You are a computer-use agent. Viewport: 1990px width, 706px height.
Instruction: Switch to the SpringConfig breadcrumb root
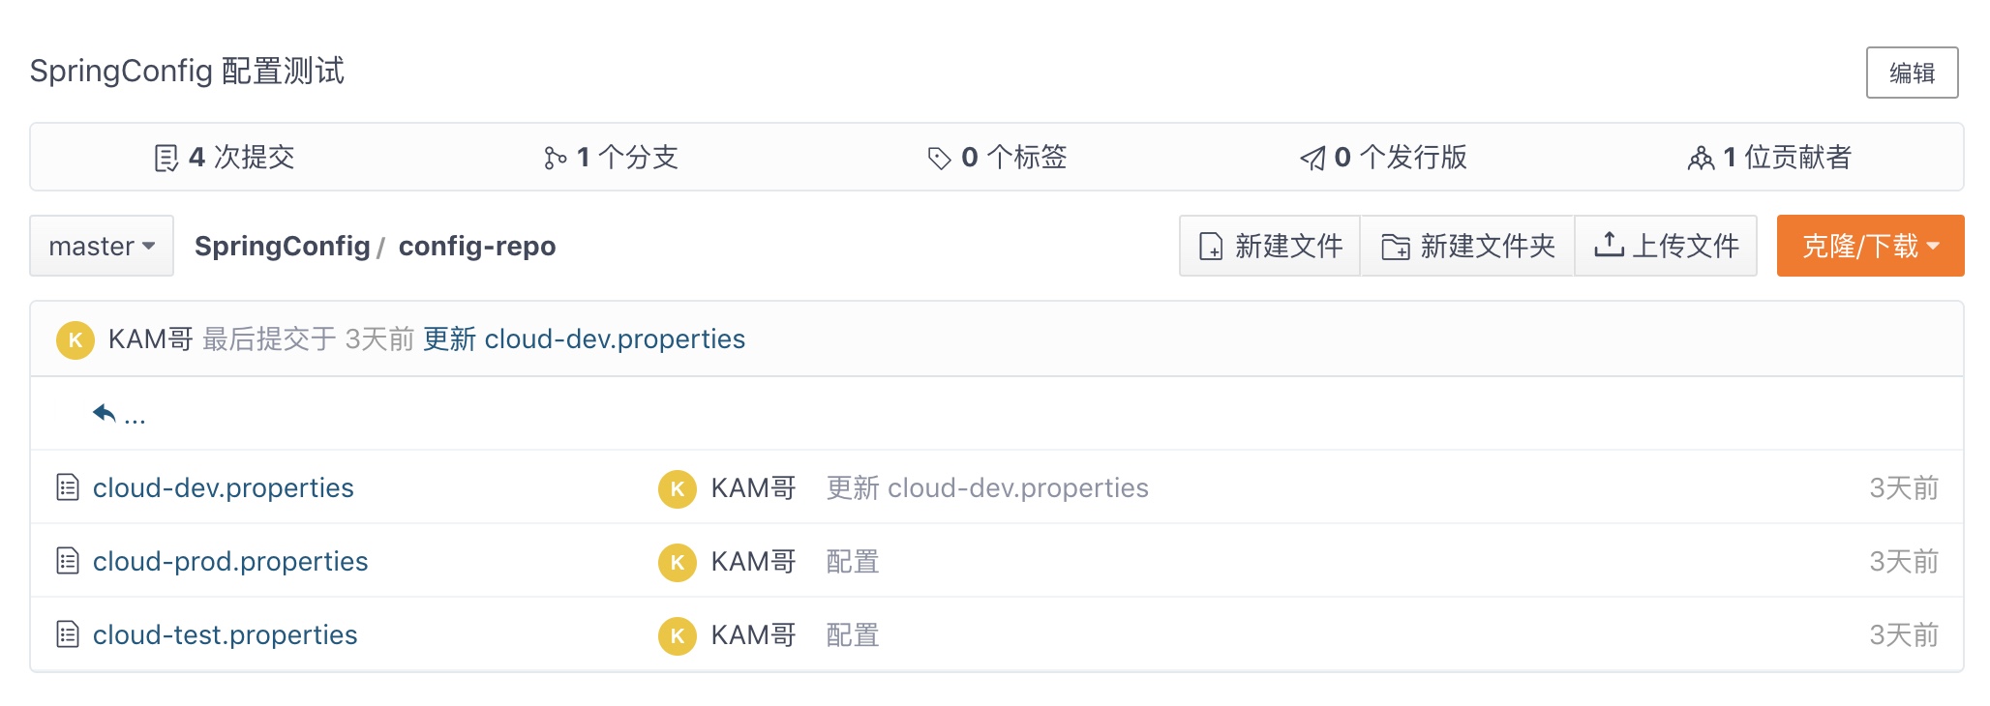pyautogui.click(x=282, y=247)
